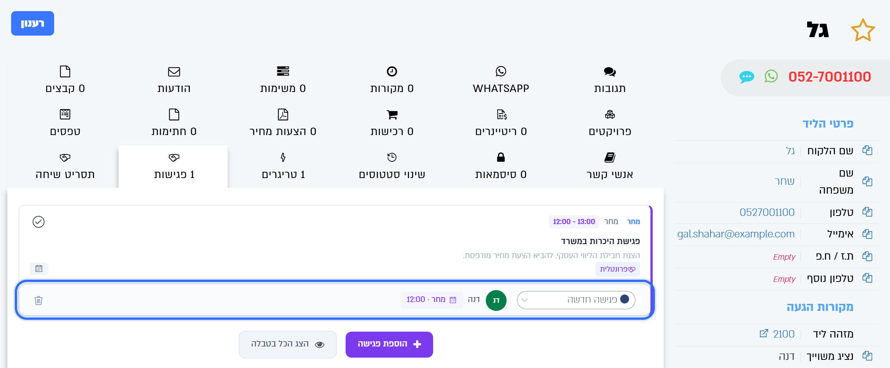Click the רענון refresh button
This screenshot has width=890, height=368.
[33, 23]
